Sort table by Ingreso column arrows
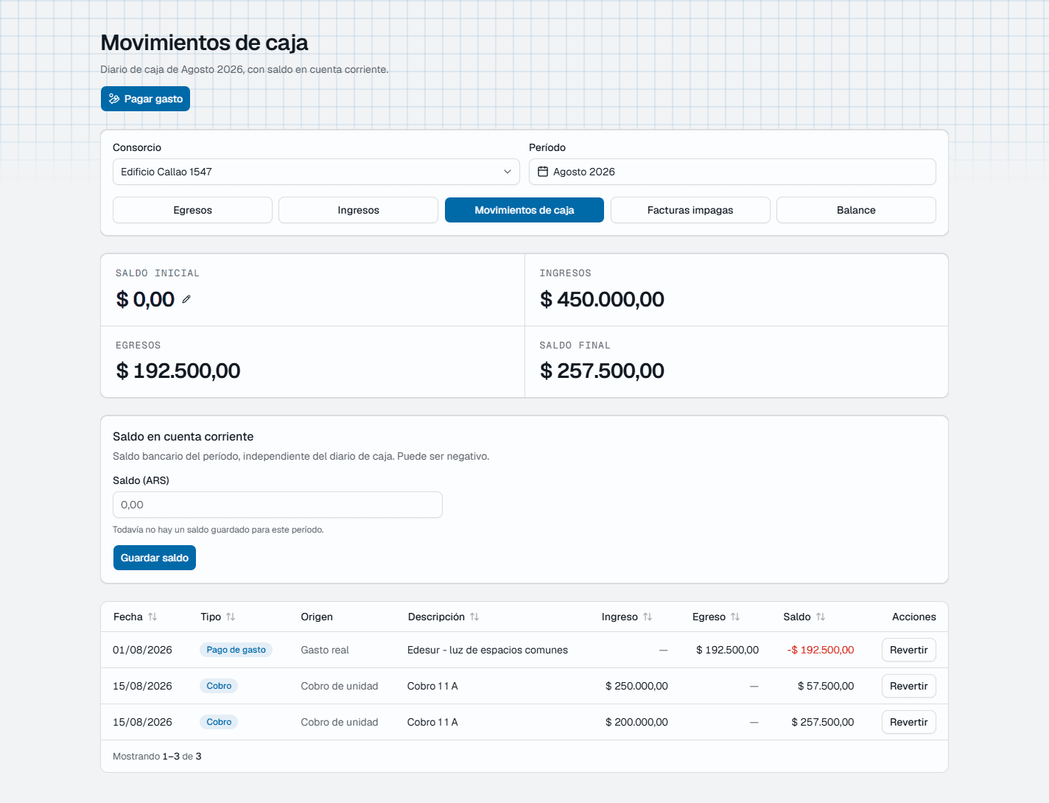The image size is (1049, 803). click(648, 617)
